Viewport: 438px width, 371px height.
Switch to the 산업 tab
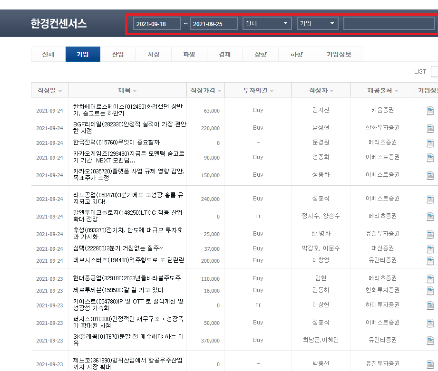(x=117, y=54)
